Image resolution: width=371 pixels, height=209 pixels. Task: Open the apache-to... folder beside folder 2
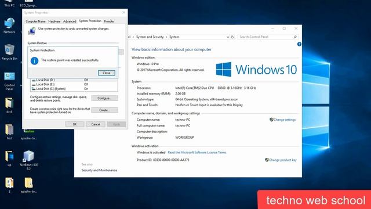(x=28, y=185)
